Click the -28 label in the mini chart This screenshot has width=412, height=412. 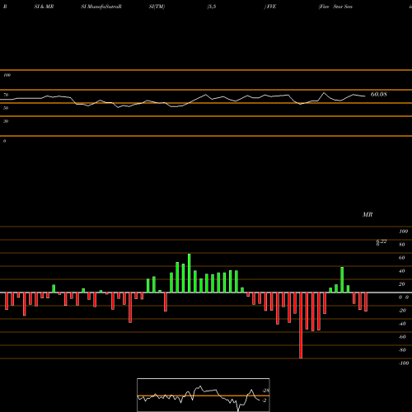point(266,391)
